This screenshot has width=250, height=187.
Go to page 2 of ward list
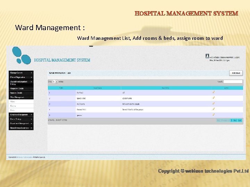pyautogui.click(x=232, y=121)
